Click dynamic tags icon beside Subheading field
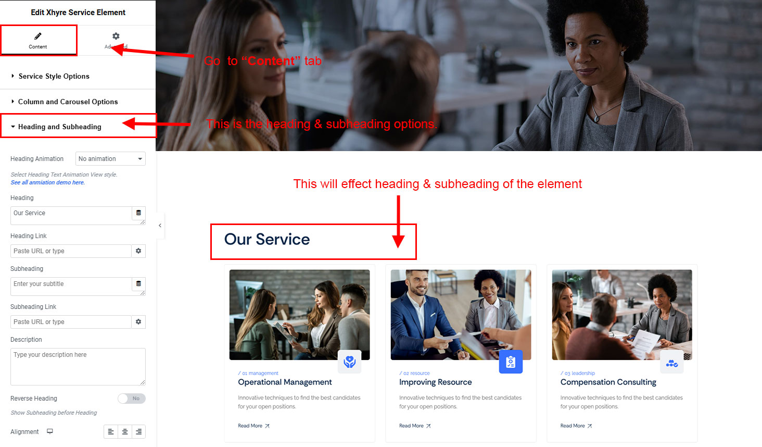Image resolution: width=762 pixels, height=447 pixels. 138,284
